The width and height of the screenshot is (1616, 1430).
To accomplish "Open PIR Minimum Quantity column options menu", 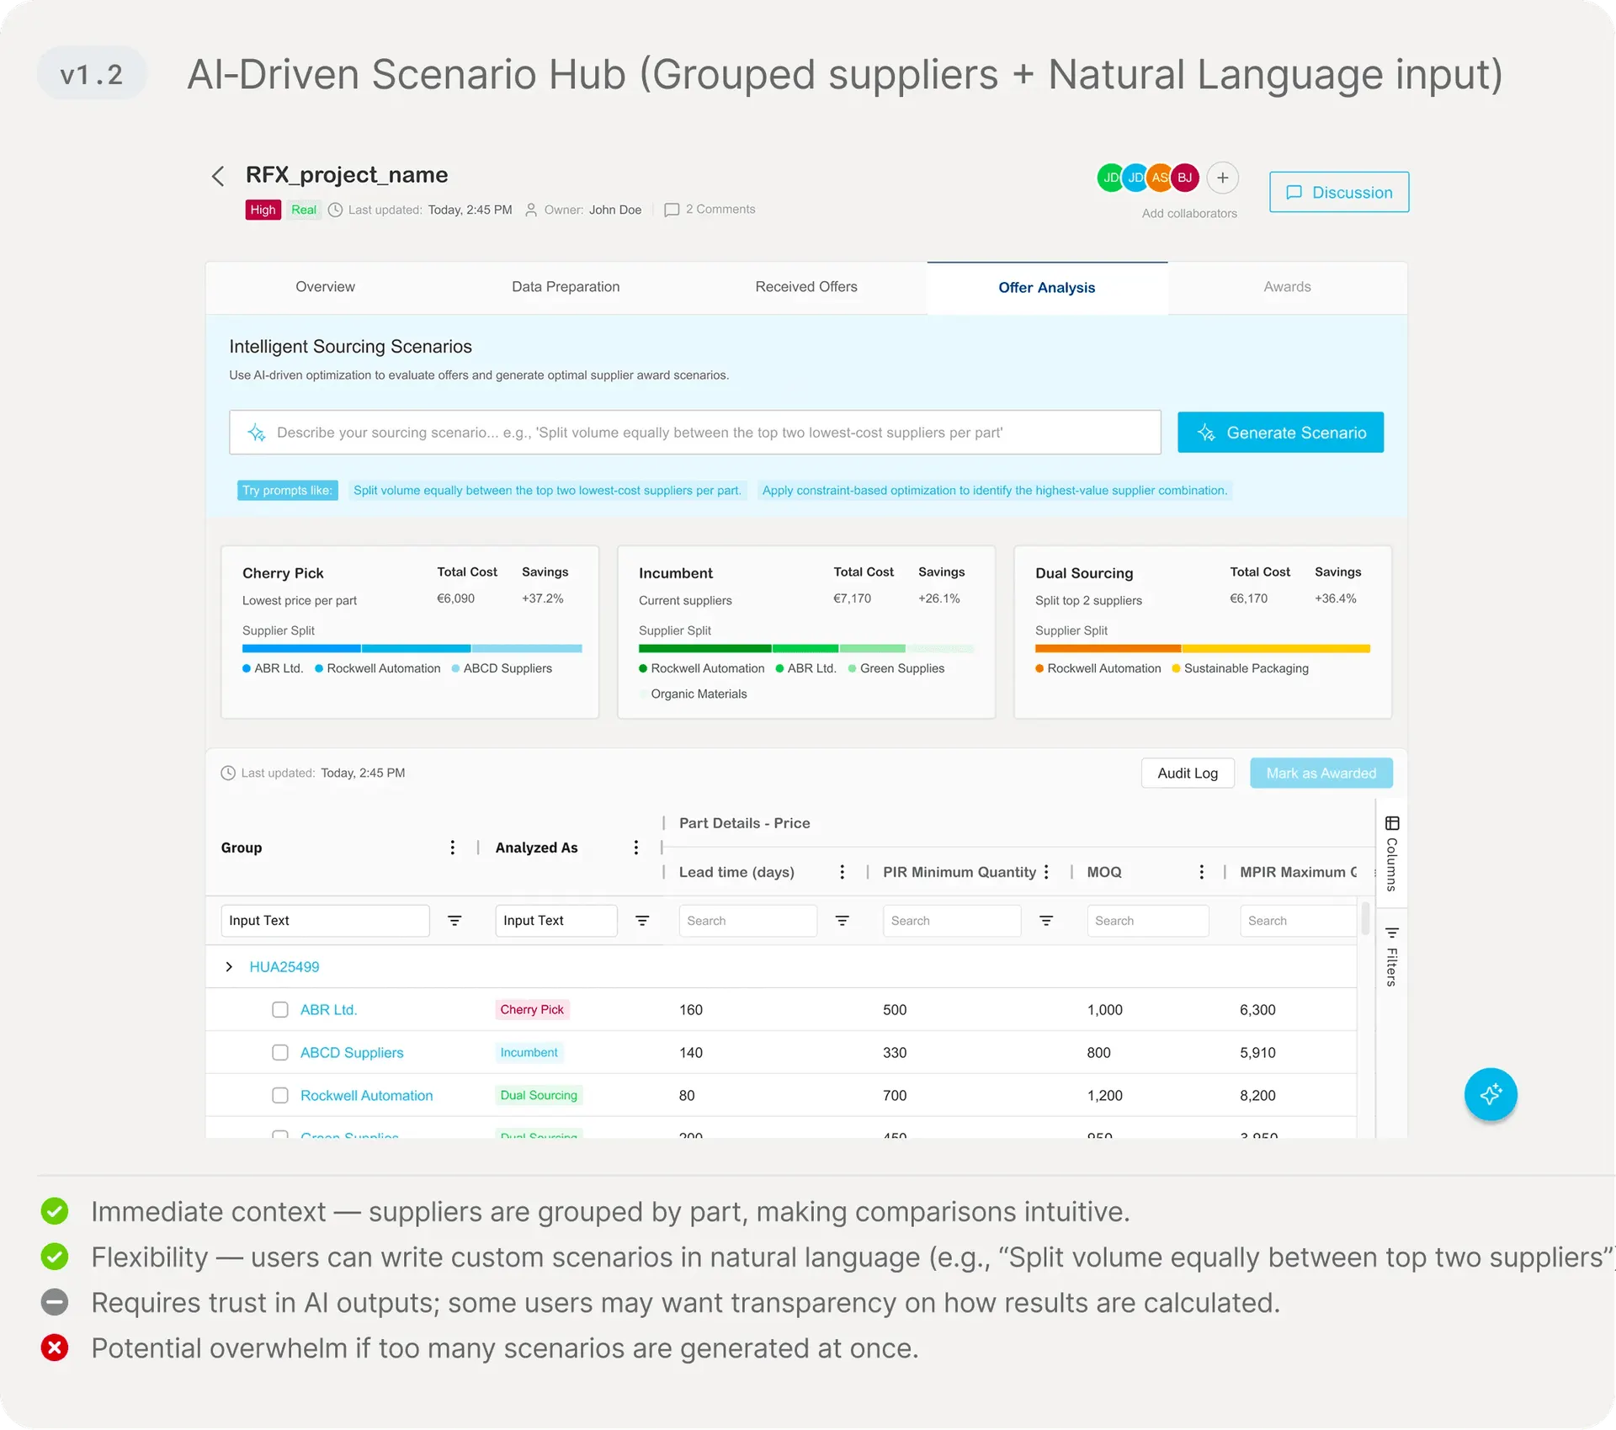I will 1046,872.
